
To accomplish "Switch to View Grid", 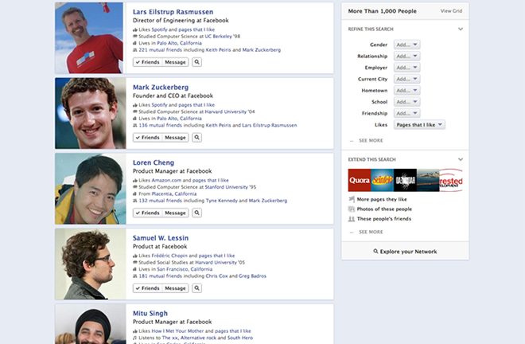I will pyautogui.click(x=451, y=10).
